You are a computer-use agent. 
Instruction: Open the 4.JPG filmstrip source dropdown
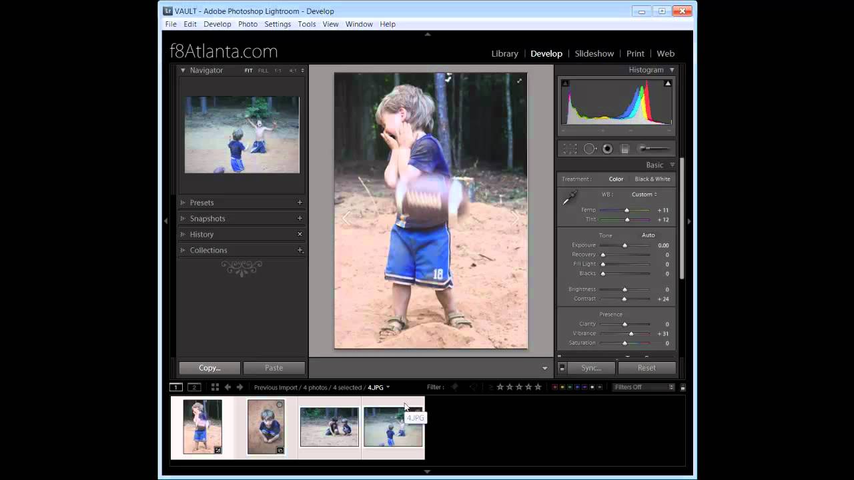coord(378,387)
